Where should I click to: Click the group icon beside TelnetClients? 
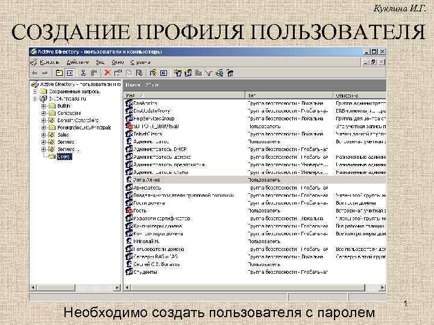point(129,134)
